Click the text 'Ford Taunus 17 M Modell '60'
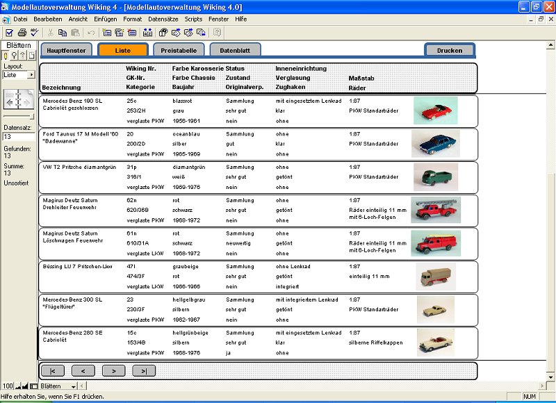The height and width of the screenshot is (403, 556). coord(81,134)
